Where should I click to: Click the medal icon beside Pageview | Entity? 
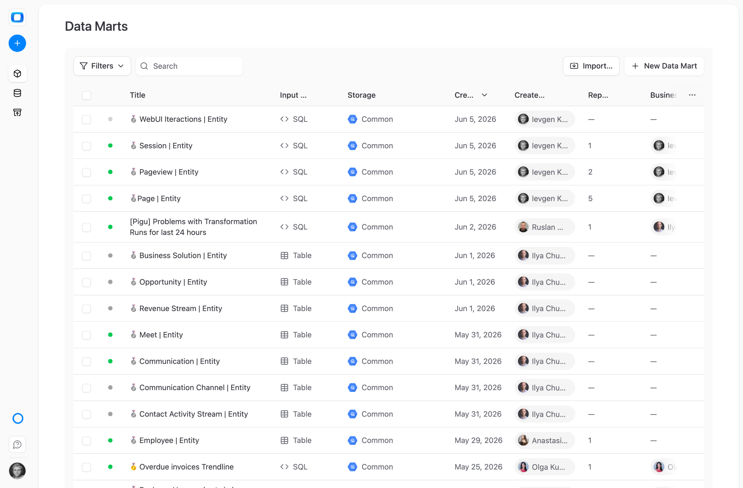click(134, 172)
